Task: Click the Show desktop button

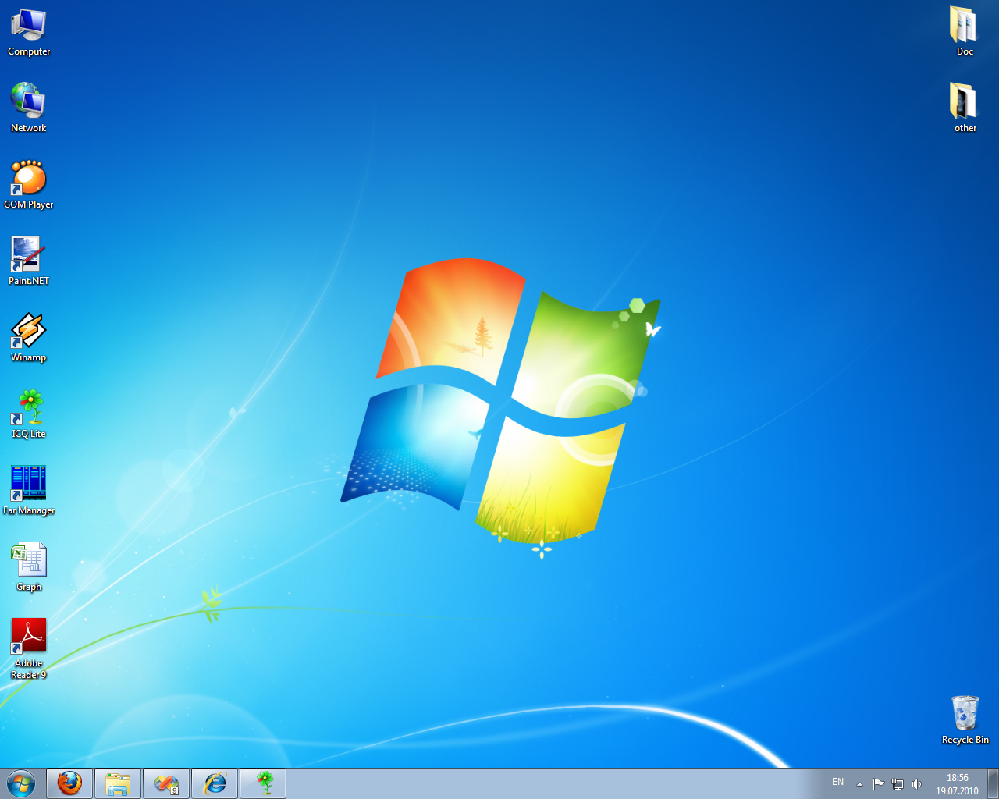Action: pyautogui.click(x=993, y=783)
